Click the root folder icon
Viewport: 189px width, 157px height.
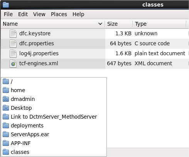pos(6,81)
